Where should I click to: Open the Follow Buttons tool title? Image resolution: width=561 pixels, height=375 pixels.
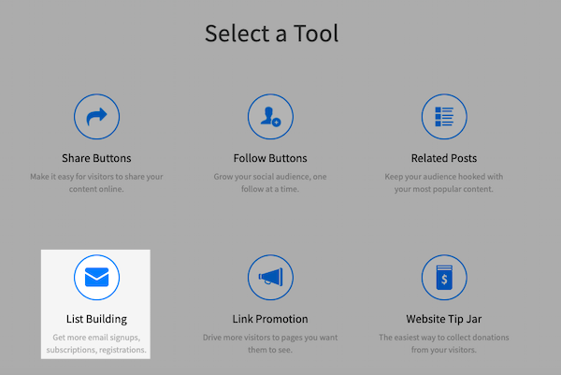(270, 158)
